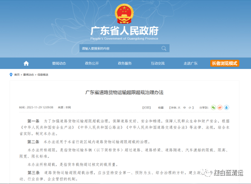Click the location pin breadcrumb icon
Screen dimensions: 251x184
(11, 74)
